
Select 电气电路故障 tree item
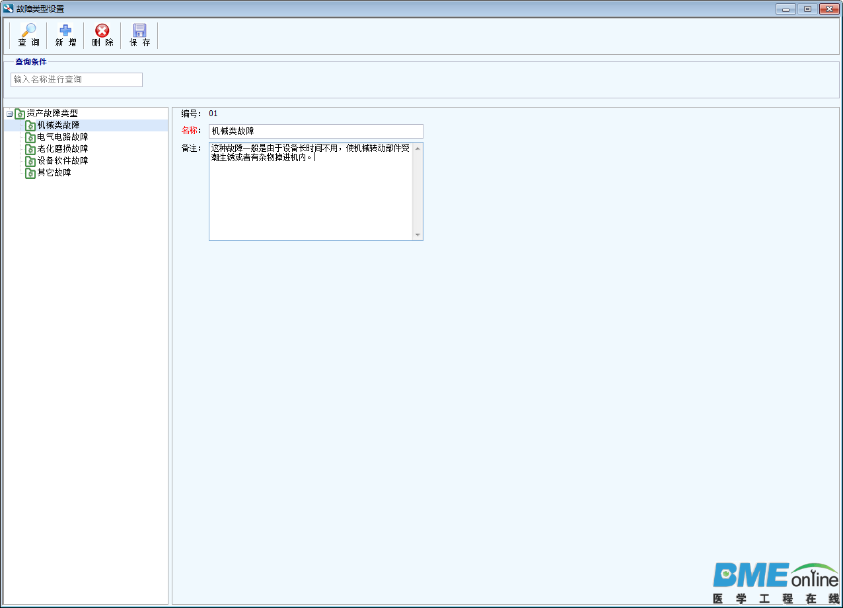click(x=63, y=137)
